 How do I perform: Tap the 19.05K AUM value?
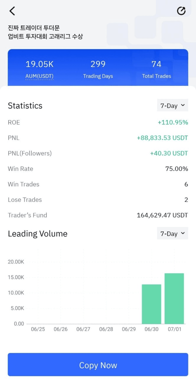[x=40, y=64]
